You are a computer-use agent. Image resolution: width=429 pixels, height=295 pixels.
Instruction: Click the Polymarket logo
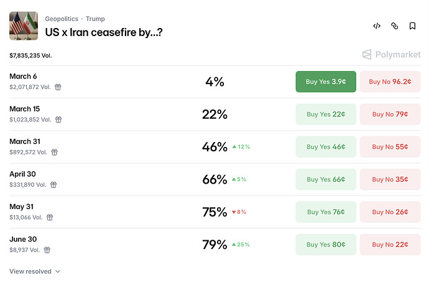pyautogui.click(x=391, y=55)
